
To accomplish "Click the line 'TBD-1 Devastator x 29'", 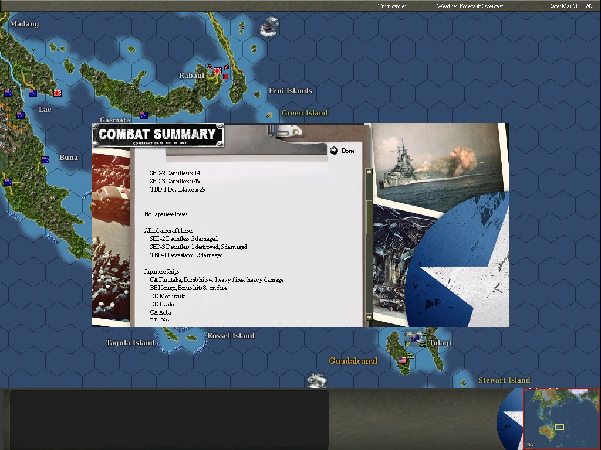I will 177,189.
